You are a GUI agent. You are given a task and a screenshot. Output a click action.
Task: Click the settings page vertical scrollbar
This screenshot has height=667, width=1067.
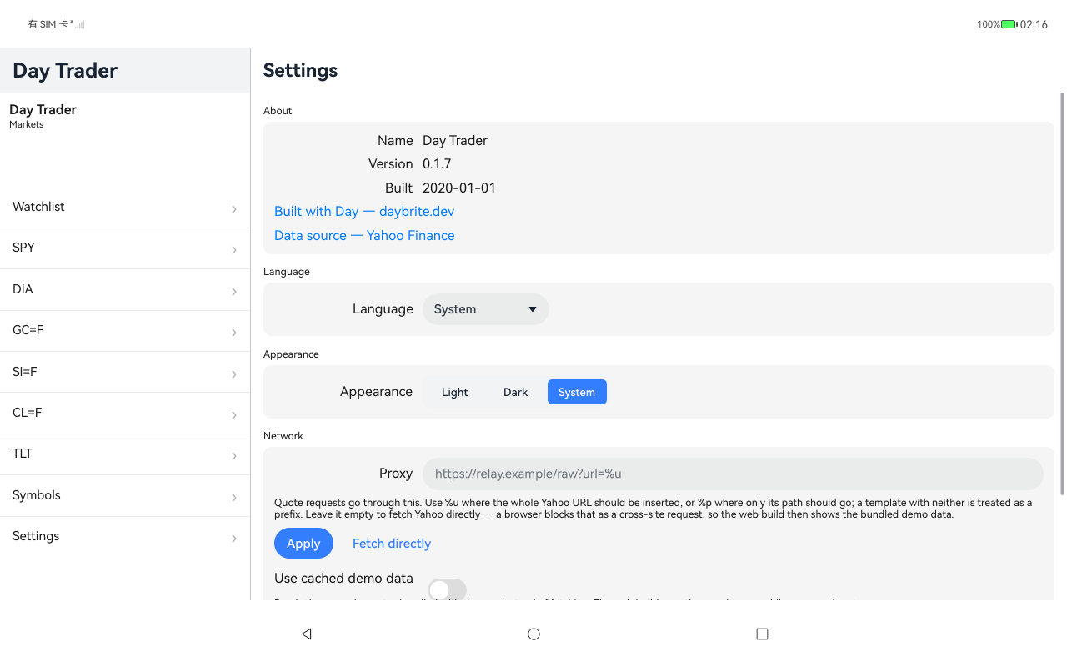pos(1062,293)
